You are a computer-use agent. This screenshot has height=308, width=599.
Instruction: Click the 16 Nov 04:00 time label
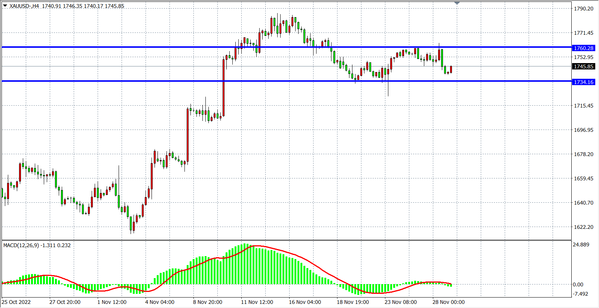[x=305, y=302]
